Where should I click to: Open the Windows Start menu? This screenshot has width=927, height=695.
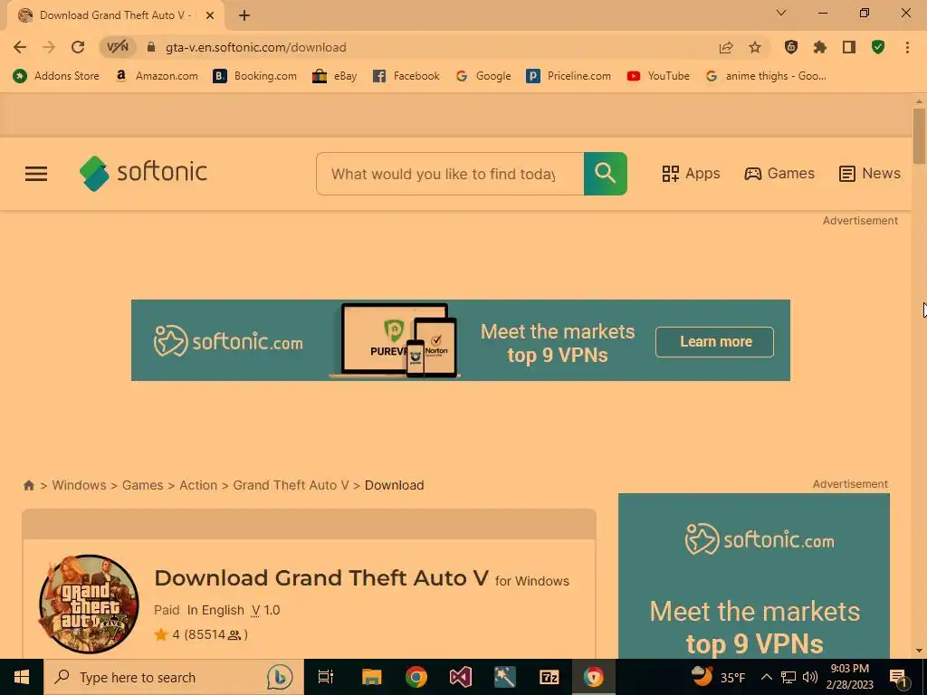tap(22, 677)
